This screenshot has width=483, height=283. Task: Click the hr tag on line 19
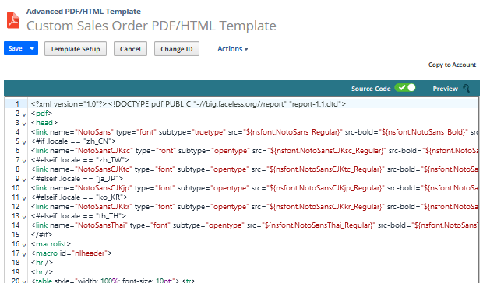(42, 271)
